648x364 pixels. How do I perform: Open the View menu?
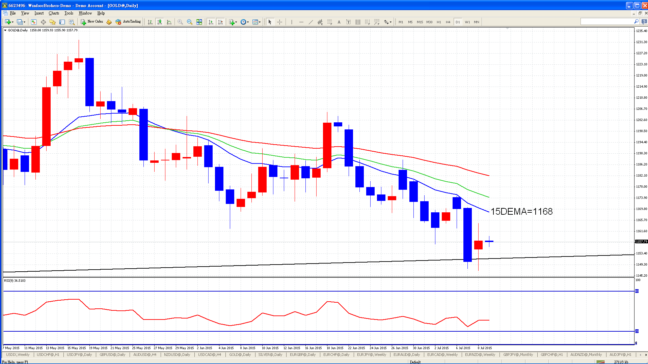click(x=25, y=13)
